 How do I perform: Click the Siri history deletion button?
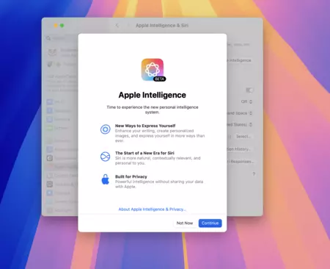click(x=239, y=149)
